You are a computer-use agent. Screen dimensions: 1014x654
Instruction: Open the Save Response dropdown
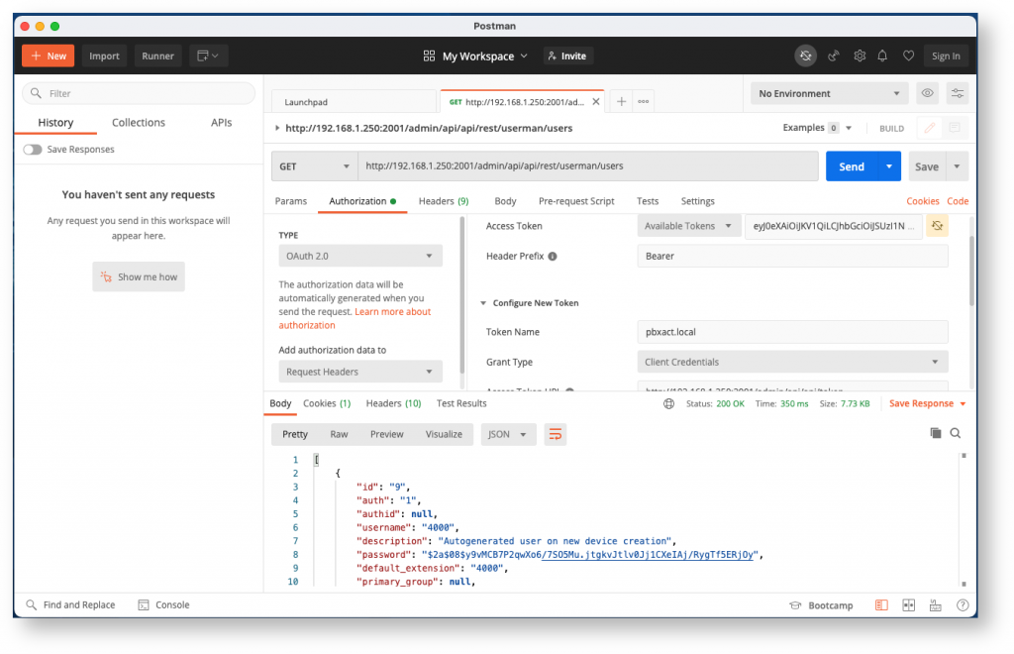tap(927, 403)
